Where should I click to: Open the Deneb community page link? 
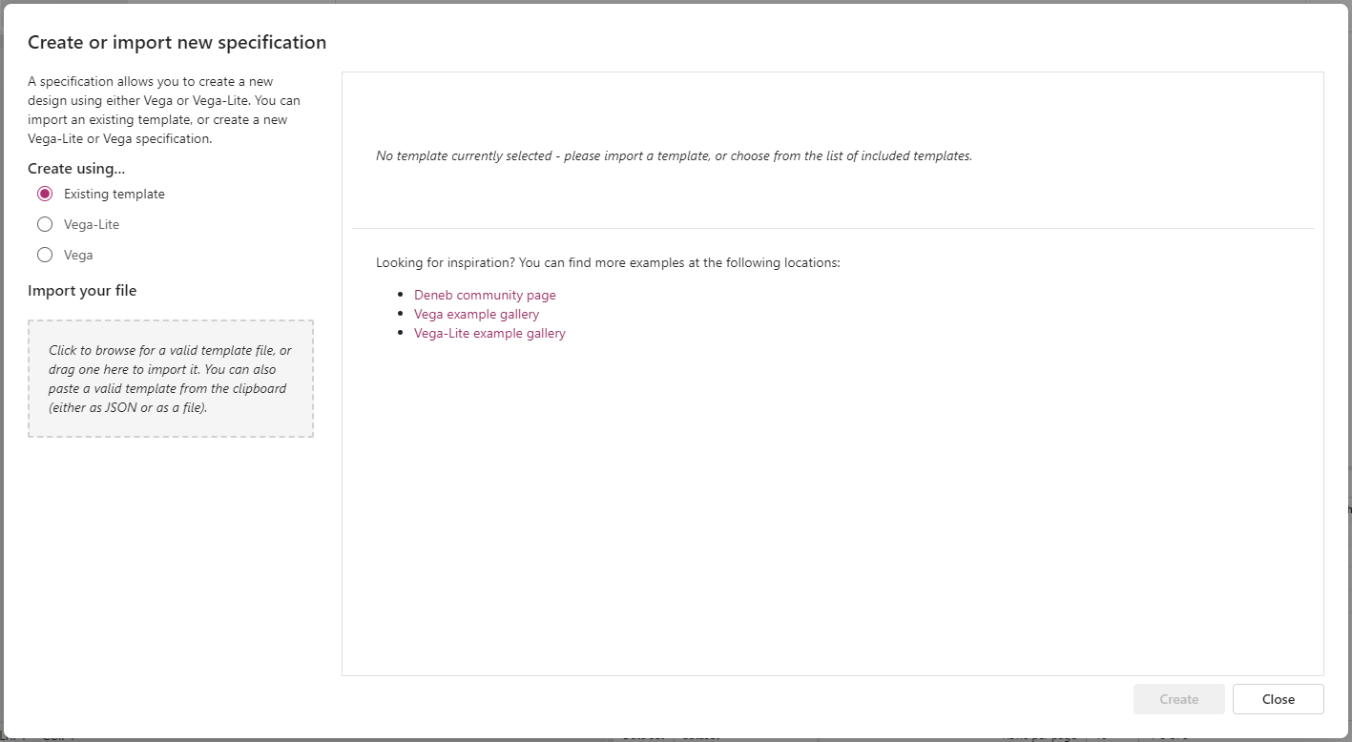coord(485,295)
